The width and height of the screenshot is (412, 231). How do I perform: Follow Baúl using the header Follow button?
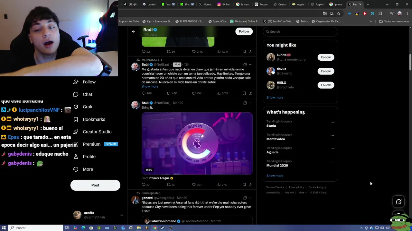[244, 31]
